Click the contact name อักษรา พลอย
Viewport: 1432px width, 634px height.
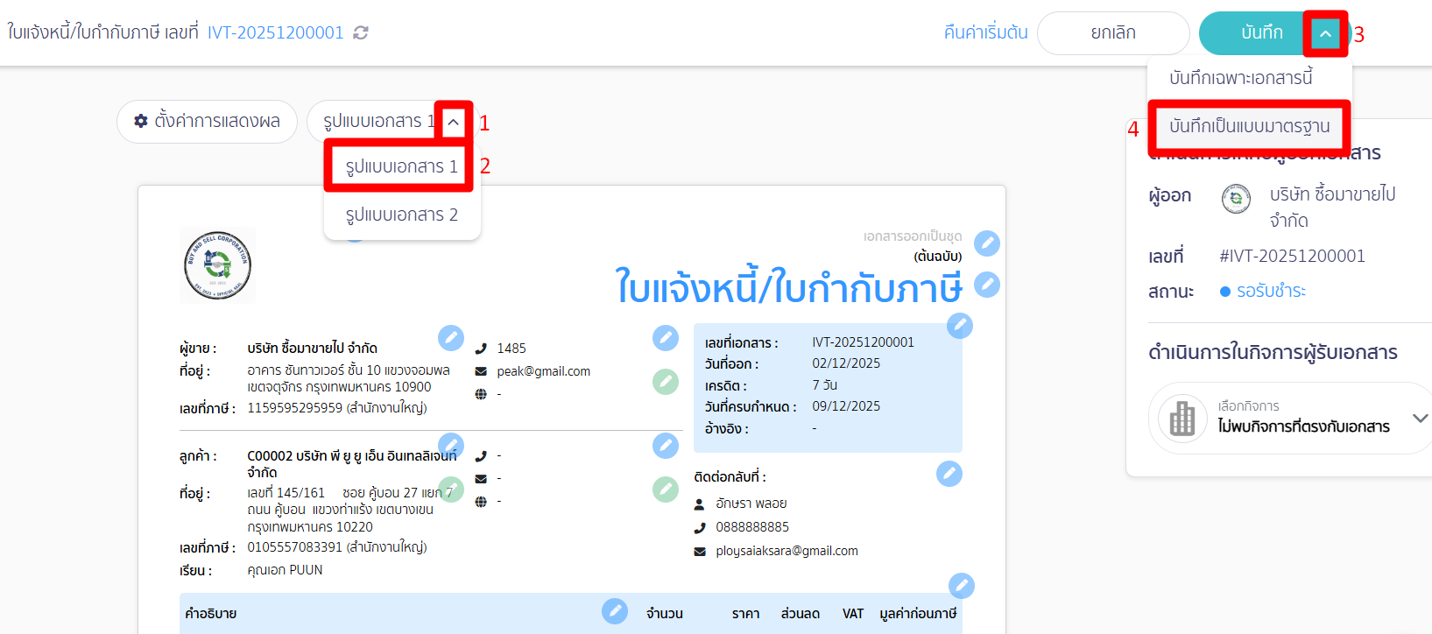(x=751, y=504)
